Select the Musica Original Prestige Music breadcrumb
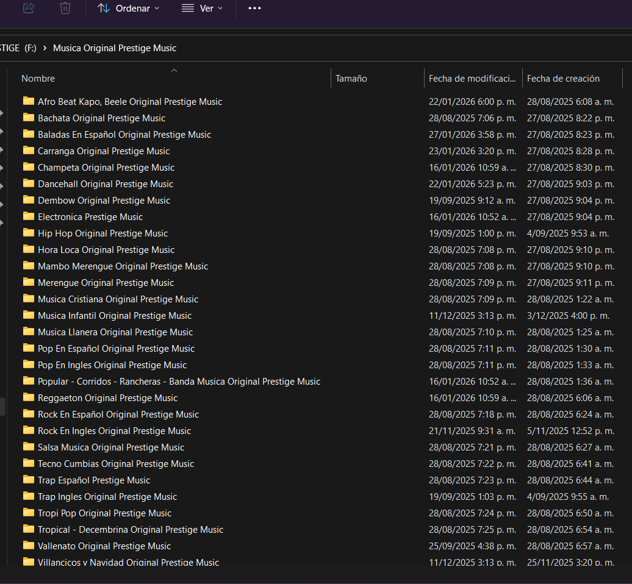The height and width of the screenshot is (584, 632). (115, 48)
